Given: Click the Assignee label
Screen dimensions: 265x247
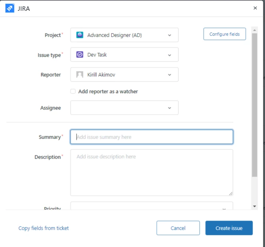Looking at the screenshot, I should click(x=51, y=108).
